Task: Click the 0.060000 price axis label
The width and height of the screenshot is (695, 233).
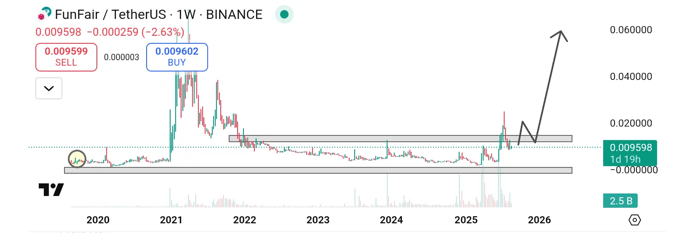Action: pyautogui.click(x=631, y=30)
